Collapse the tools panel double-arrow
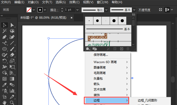 coord(2,16)
